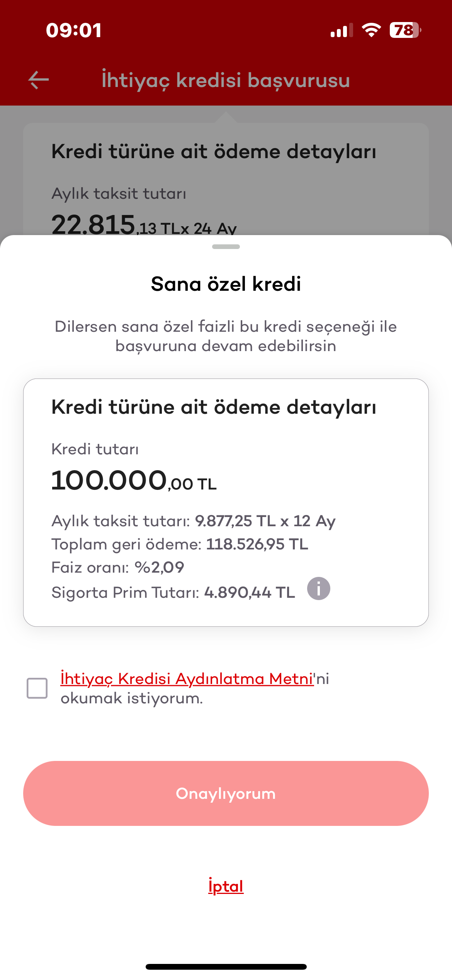
Task: Tap the Faiz oranı %2,09 line
Action: (x=118, y=568)
